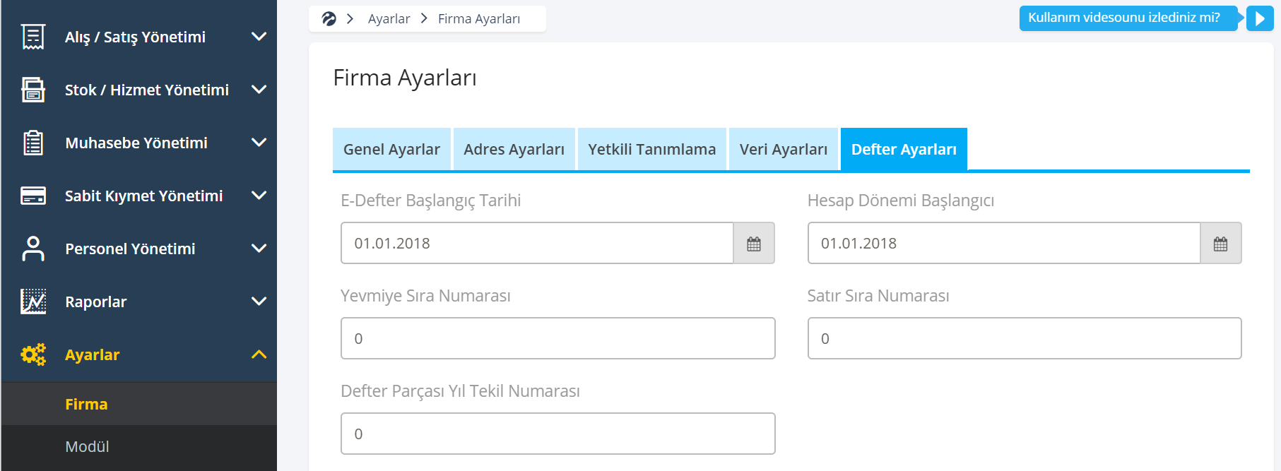This screenshot has height=471, width=1281.
Task: Click 'Kullanım videosunu izlediniz mi?' button
Action: click(x=1128, y=18)
